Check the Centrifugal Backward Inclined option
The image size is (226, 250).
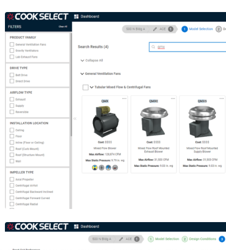12,192
